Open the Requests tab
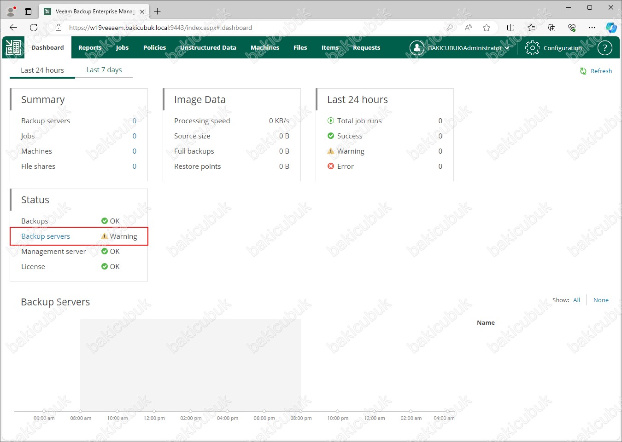622x442 pixels. [x=366, y=47]
